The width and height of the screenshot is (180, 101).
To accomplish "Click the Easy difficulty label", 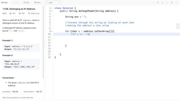I will [4, 13].
